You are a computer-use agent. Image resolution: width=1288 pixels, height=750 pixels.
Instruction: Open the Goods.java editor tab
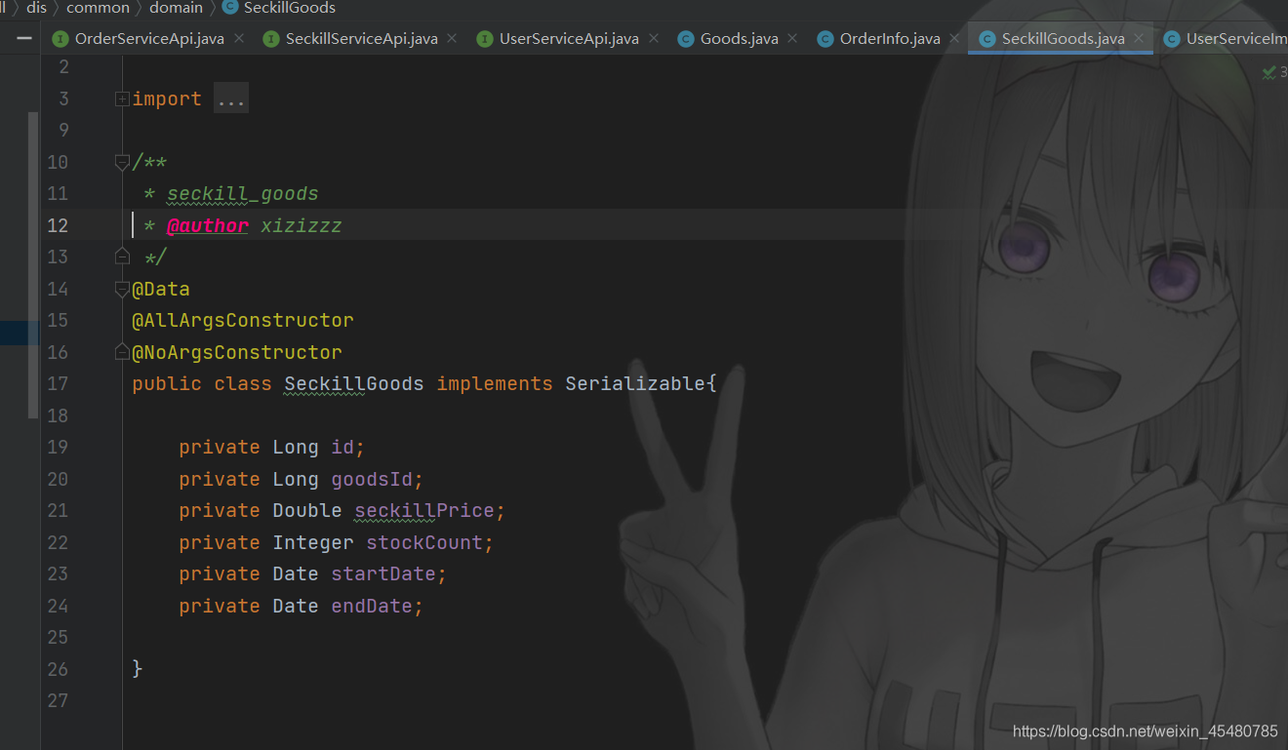[740, 39]
